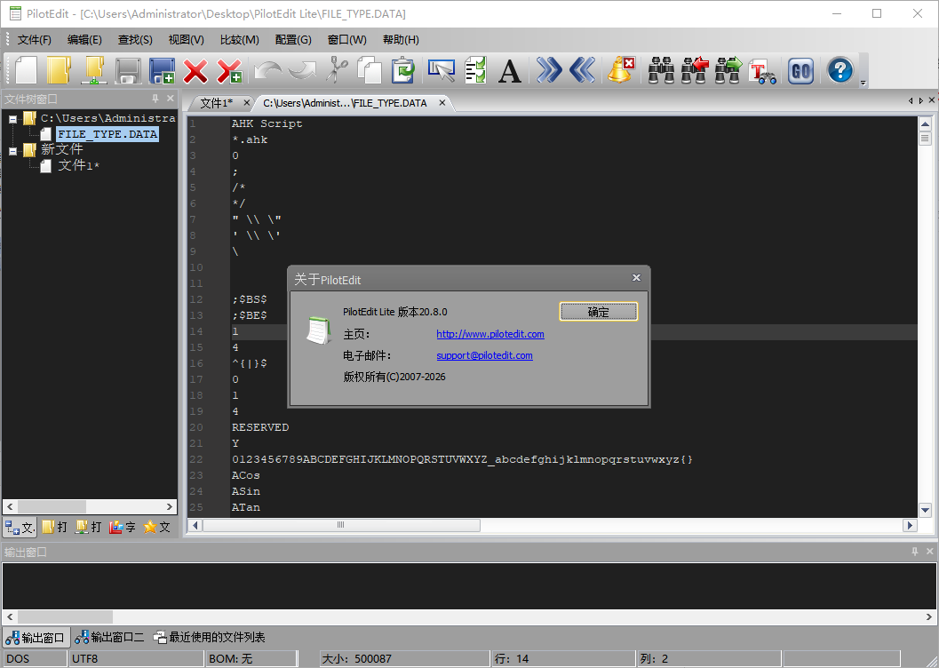Image resolution: width=939 pixels, height=668 pixels.
Task: Click the Undo curved arrow icon
Action: pyautogui.click(x=267, y=71)
